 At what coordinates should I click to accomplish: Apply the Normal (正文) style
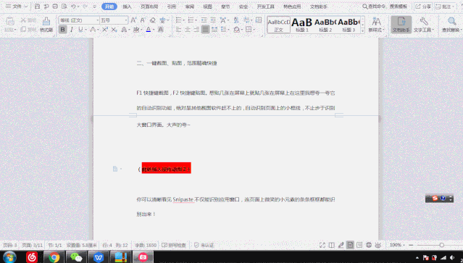click(279, 25)
